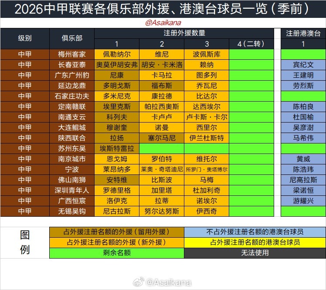Viewport: 326px width, 290px height.
Task: Select the 埃斯特雷拉 player cell
Action: (x=117, y=148)
